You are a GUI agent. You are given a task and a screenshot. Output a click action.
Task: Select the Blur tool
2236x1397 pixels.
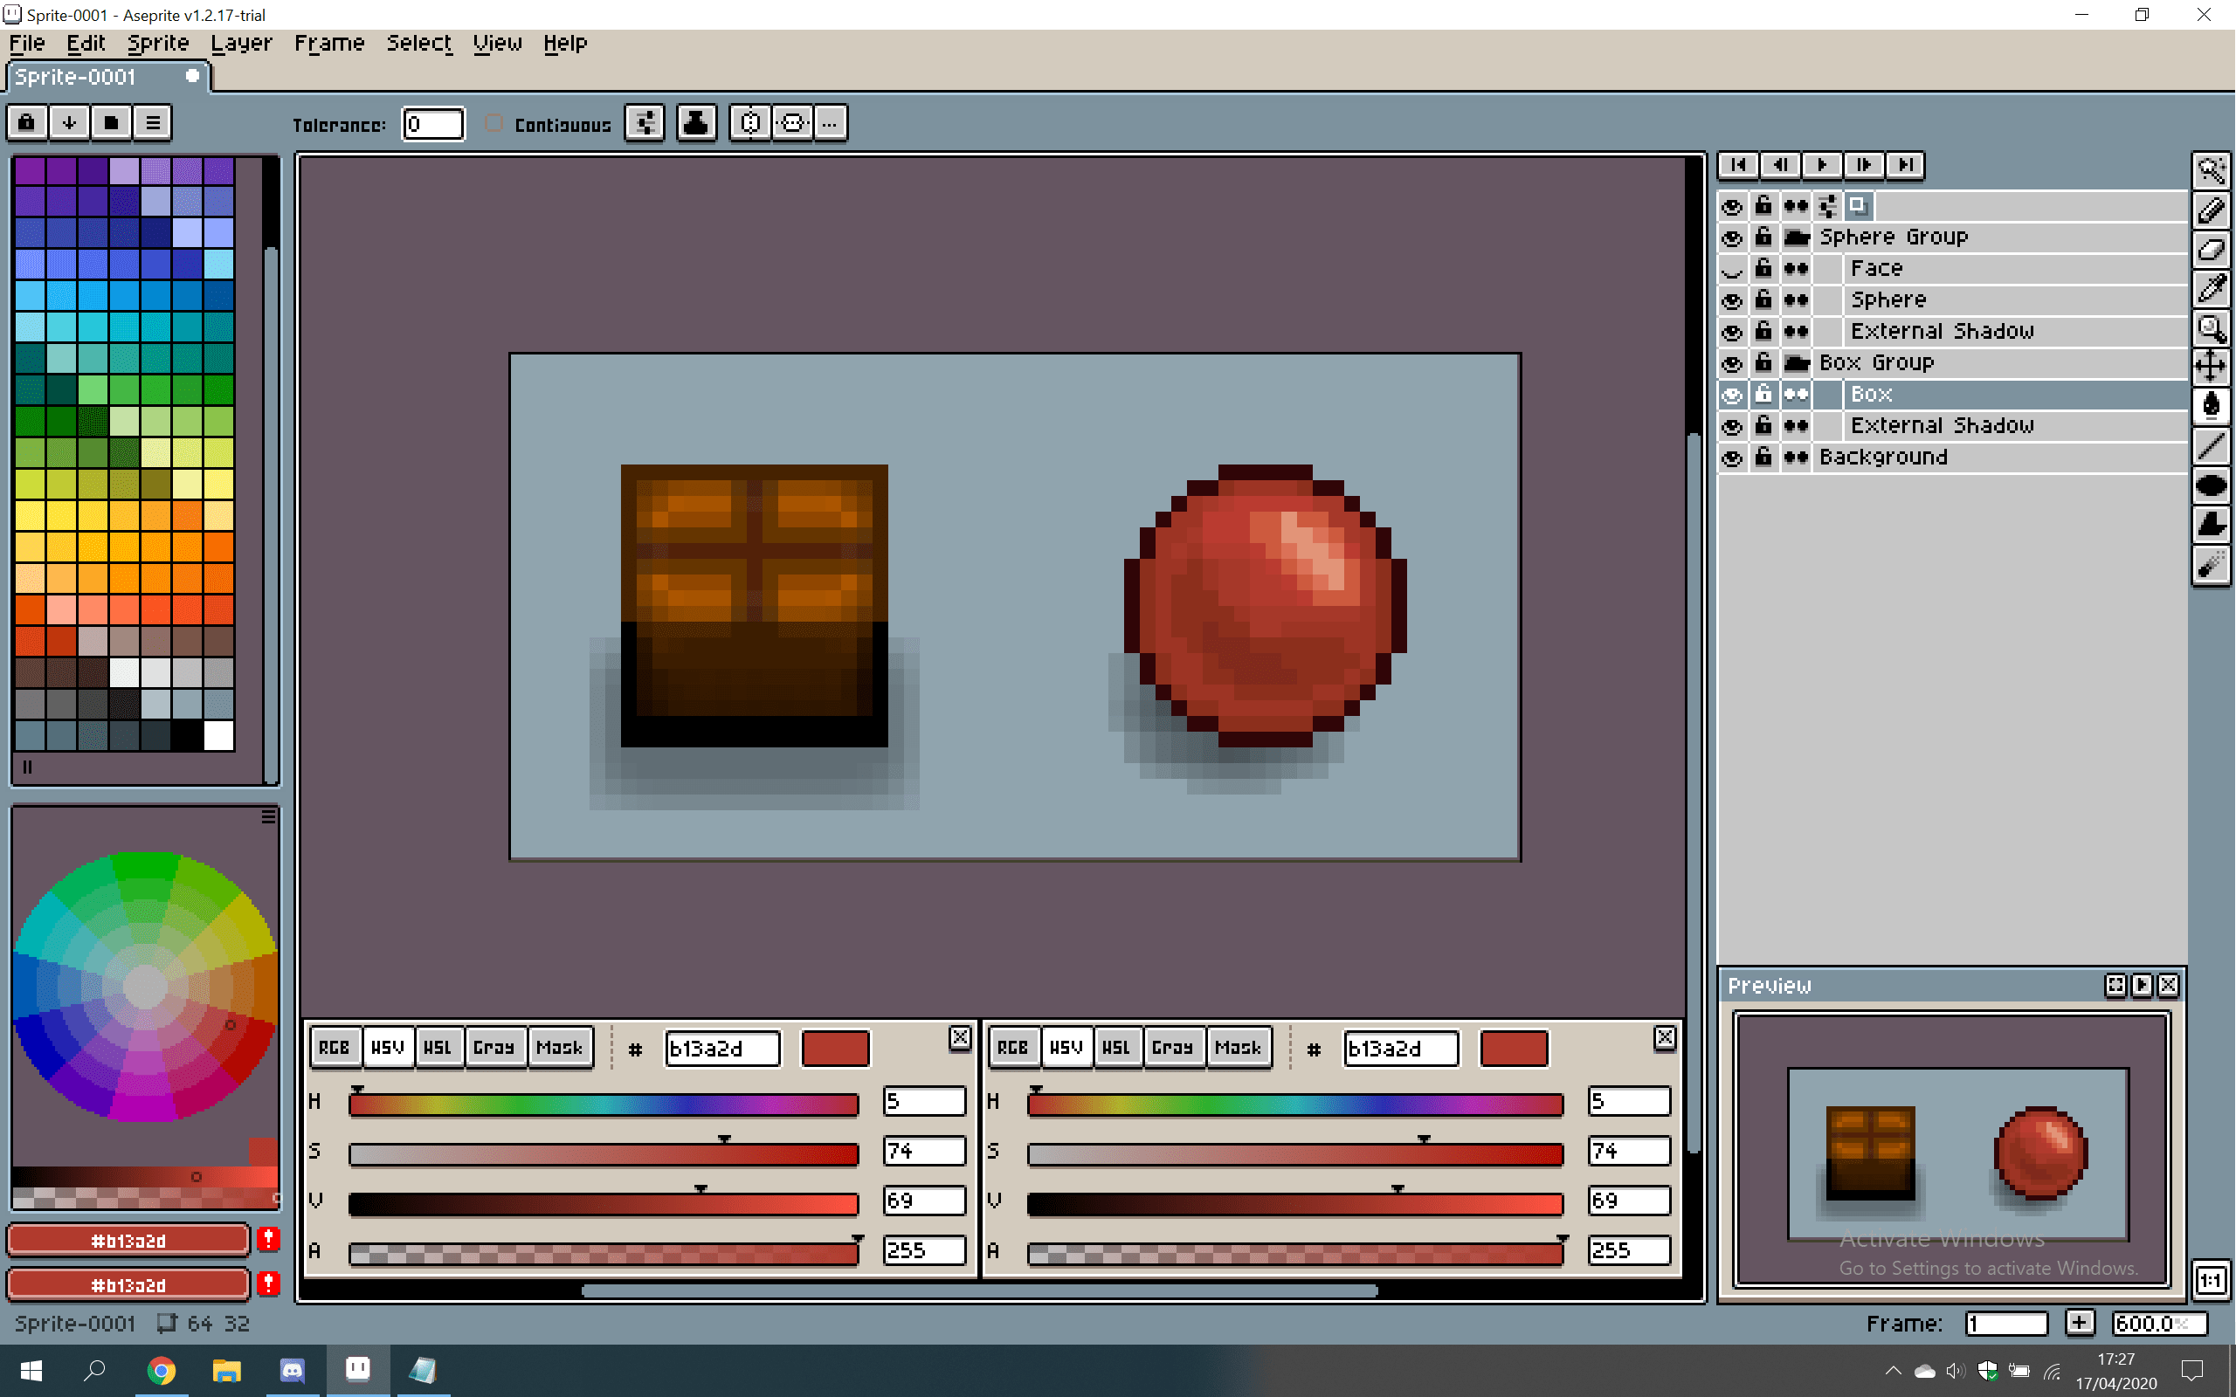pos(2211,565)
